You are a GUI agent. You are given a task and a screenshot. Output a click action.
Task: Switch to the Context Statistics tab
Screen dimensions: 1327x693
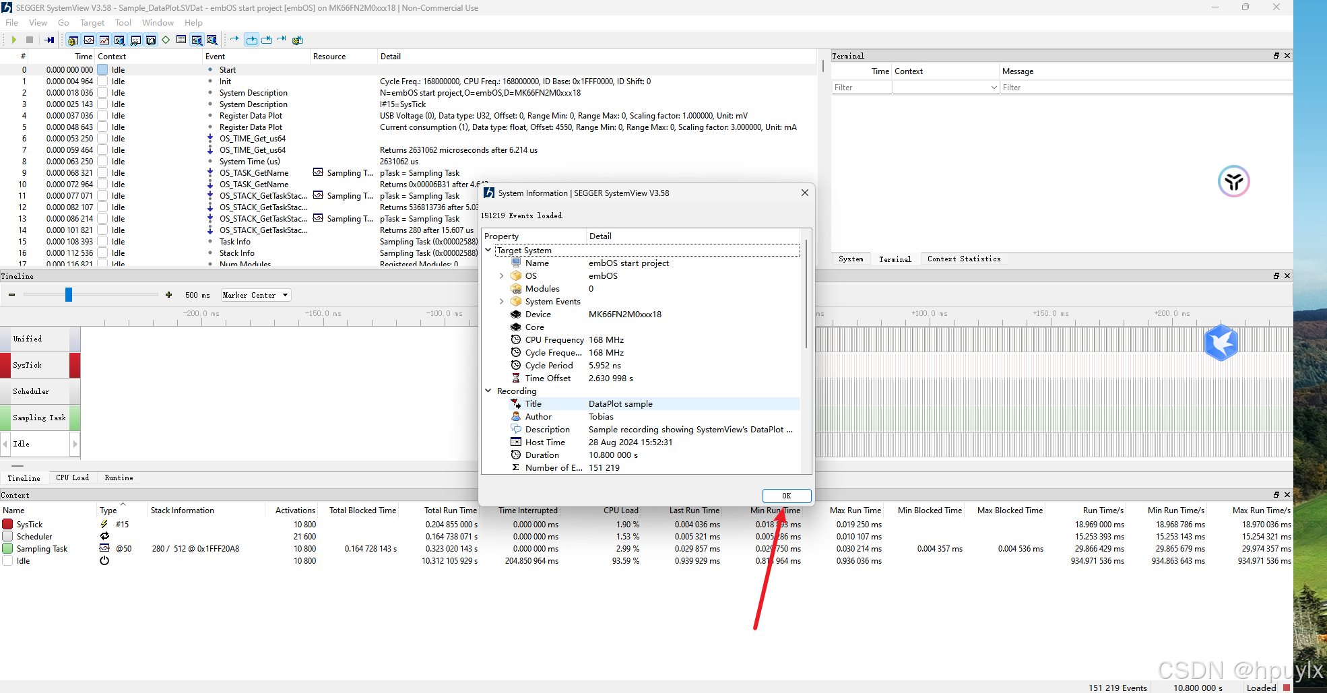tap(963, 259)
